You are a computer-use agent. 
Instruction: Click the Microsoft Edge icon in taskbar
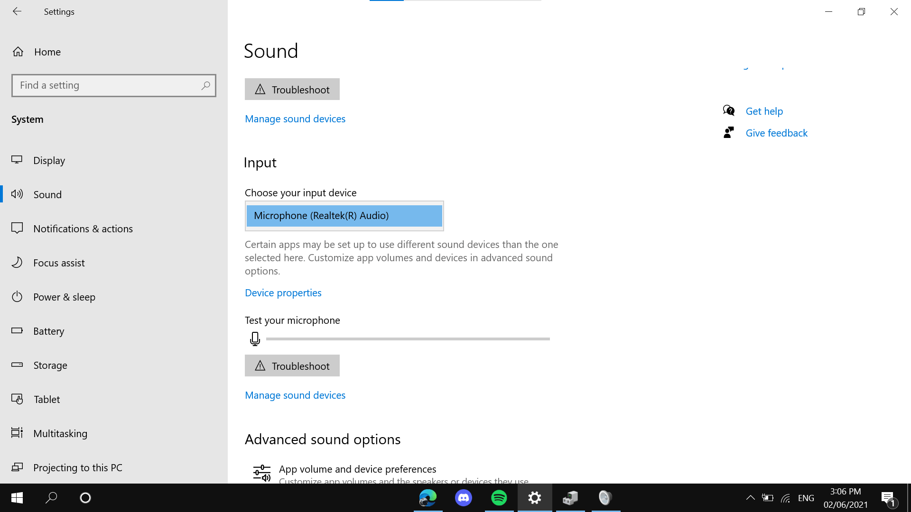click(x=428, y=498)
